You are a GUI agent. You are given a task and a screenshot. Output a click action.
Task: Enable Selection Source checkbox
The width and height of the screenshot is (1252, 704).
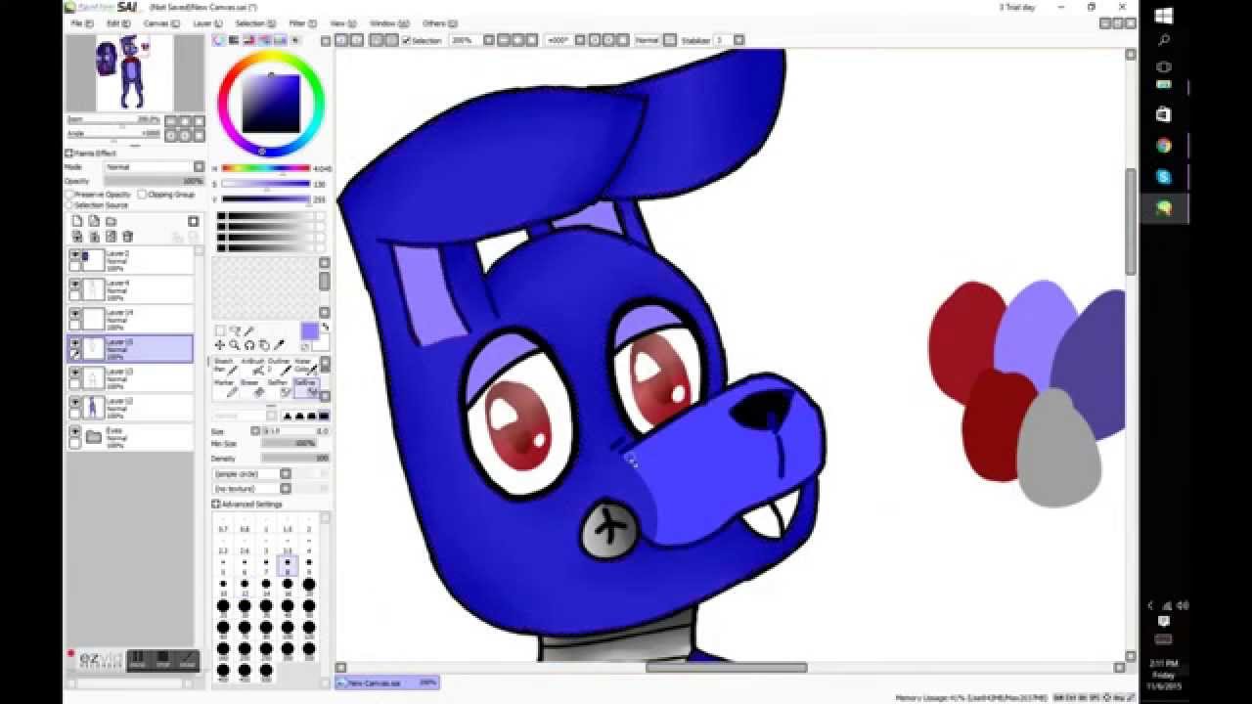tap(70, 205)
